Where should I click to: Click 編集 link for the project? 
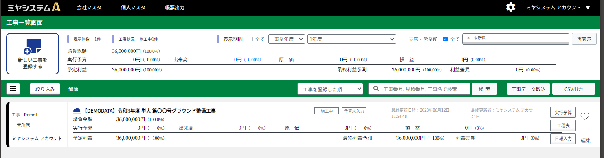[x=585, y=140]
